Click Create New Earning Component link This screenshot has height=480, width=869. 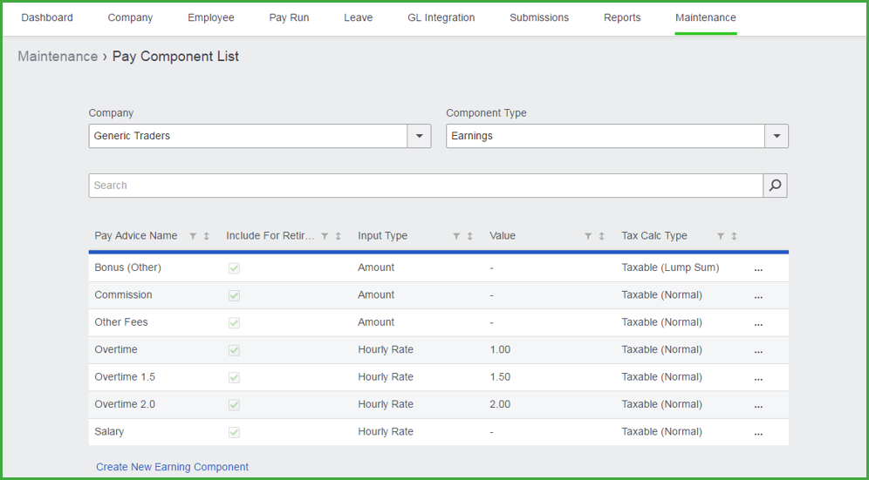click(173, 467)
